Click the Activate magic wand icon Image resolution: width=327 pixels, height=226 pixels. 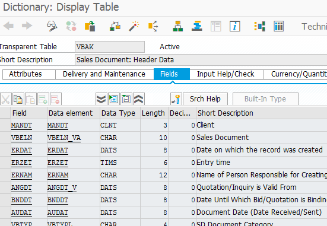[x=134, y=26]
